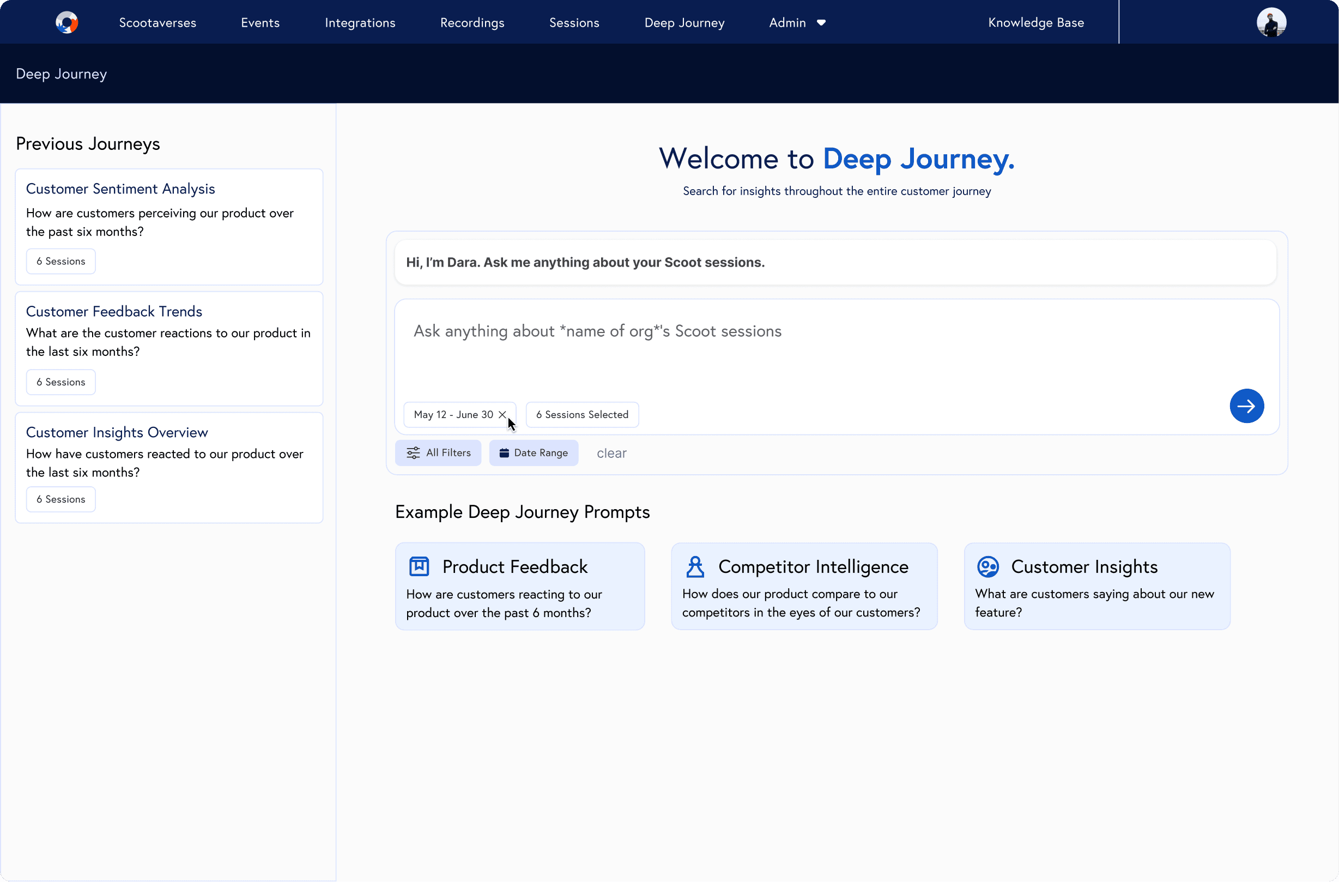The height and width of the screenshot is (882, 1339).
Task: Switch to the Sessions tab
Action: 574,22
